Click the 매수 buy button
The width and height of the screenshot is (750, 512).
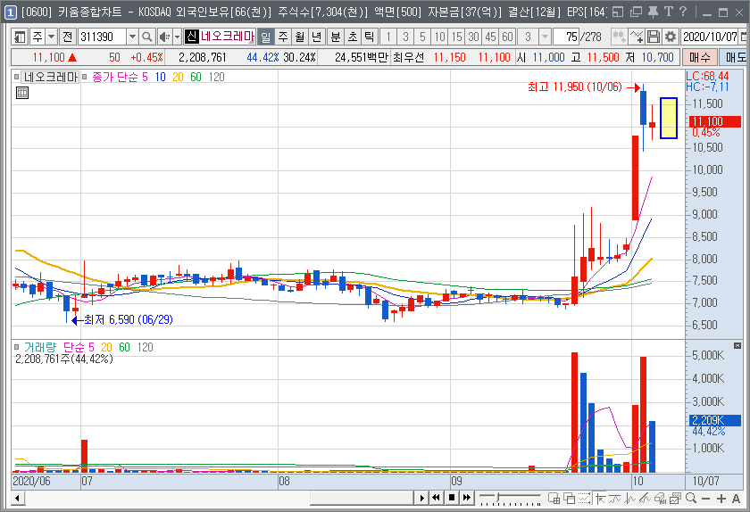click(700, 58)
